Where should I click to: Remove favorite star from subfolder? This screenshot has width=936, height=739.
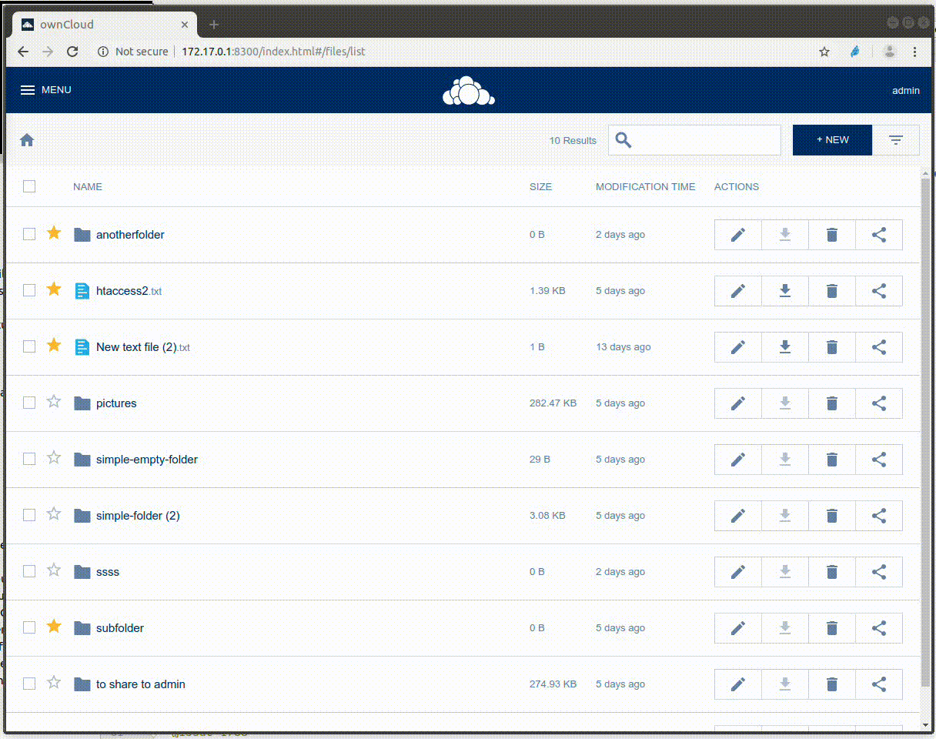[x=54, y=626]
